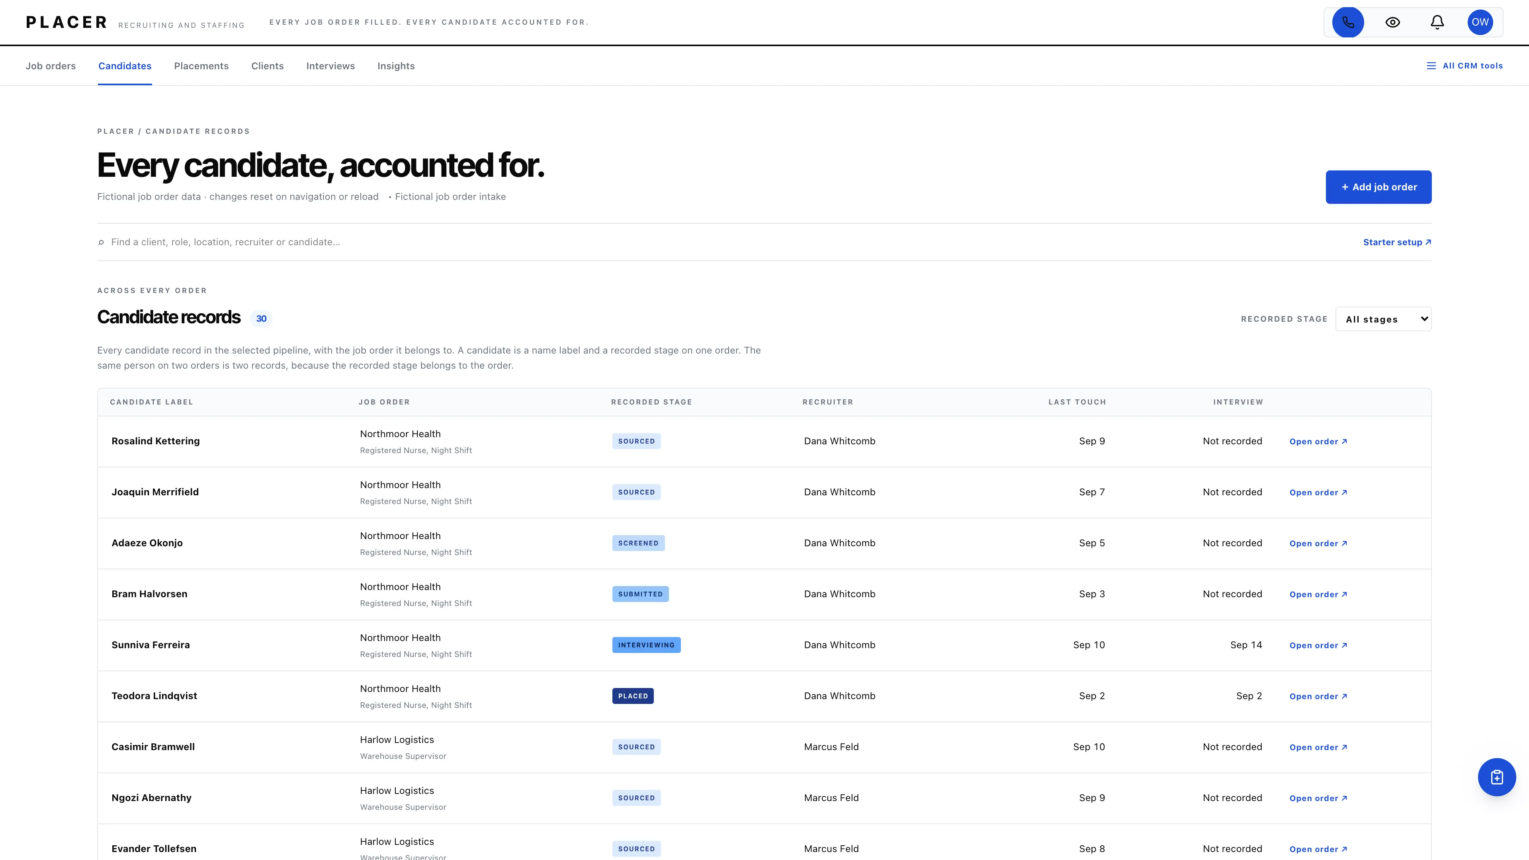
Task: Click the Placed badge for Teodora Lindqvist
Action: tap(633, 696)
